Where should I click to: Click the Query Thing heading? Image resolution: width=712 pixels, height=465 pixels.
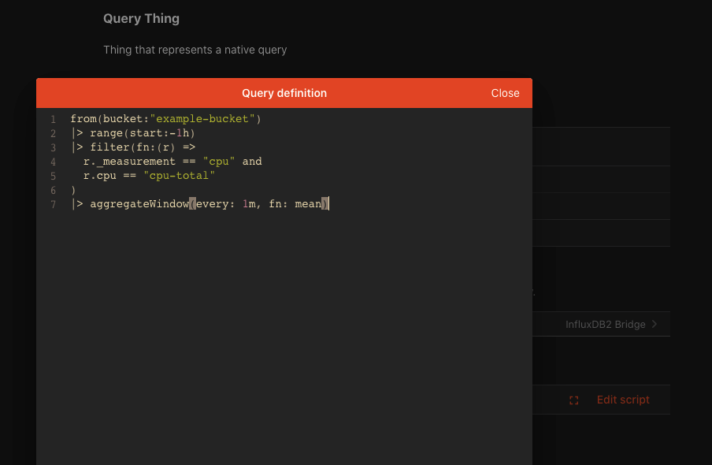(141, 18)
